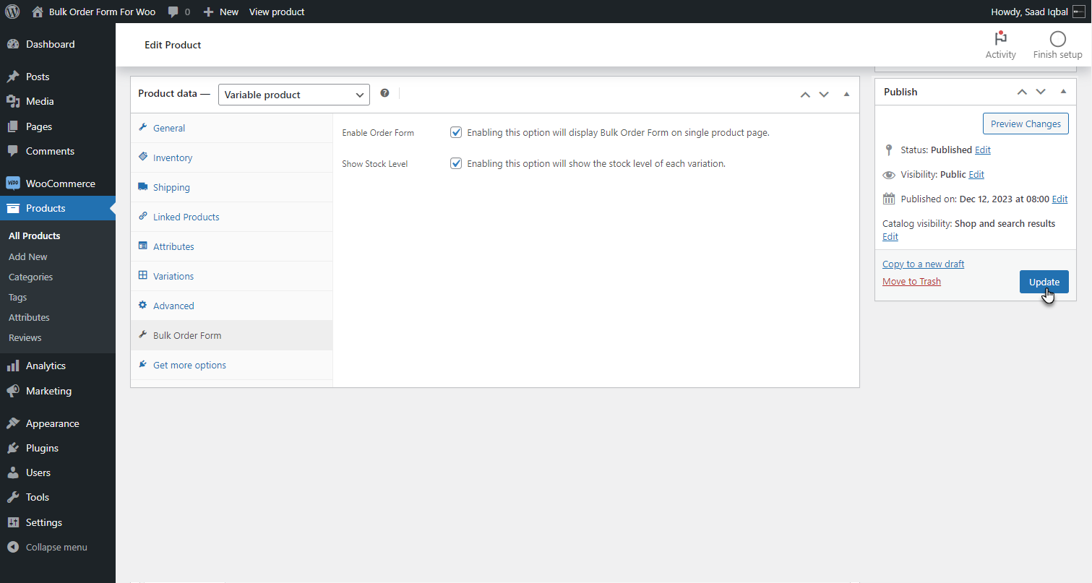This screenshot has width=1092, height=583.
Task: Click the Appearance paintbrush icon
Action: pos(13,423)
